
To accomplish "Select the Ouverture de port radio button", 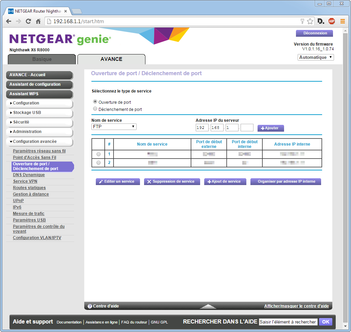I will 95,102.
